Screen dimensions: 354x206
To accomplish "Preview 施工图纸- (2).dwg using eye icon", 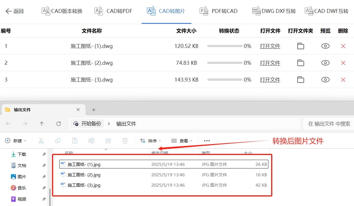I will (x=325, y=63).
